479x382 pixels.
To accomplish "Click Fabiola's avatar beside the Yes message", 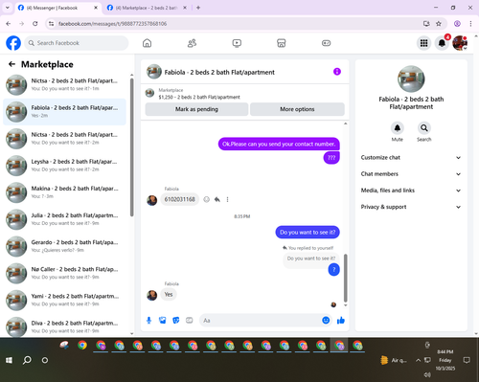I will pyautogui.click(x=151, y=295).
